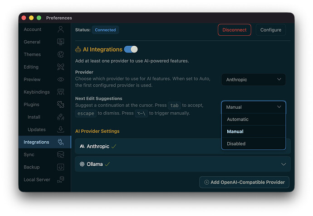Click the red Disconnect button
Viewport: 313px width, 216px height.
tap(235, 30)
